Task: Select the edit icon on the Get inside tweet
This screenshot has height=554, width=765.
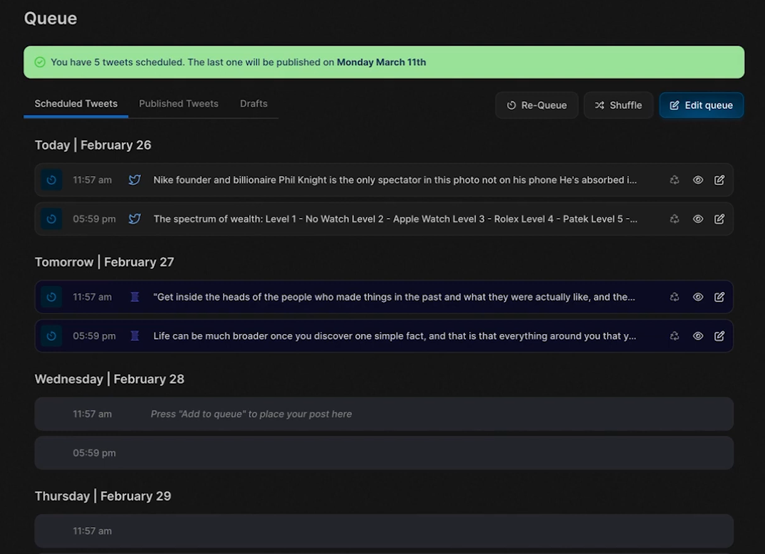Action: [719, 297]
